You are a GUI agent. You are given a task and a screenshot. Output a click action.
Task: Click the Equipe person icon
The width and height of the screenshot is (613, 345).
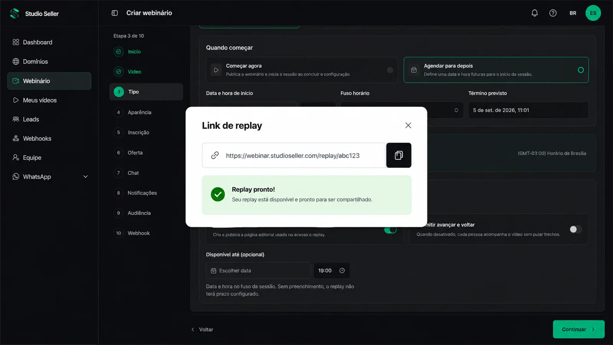tap(16, 158)
